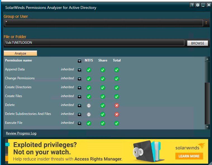The width and height of the screenshot is (212, 165).
Task: Click the gray NTFS indicator for Delete
Action: pyautogui.click(x=89, y=106)
